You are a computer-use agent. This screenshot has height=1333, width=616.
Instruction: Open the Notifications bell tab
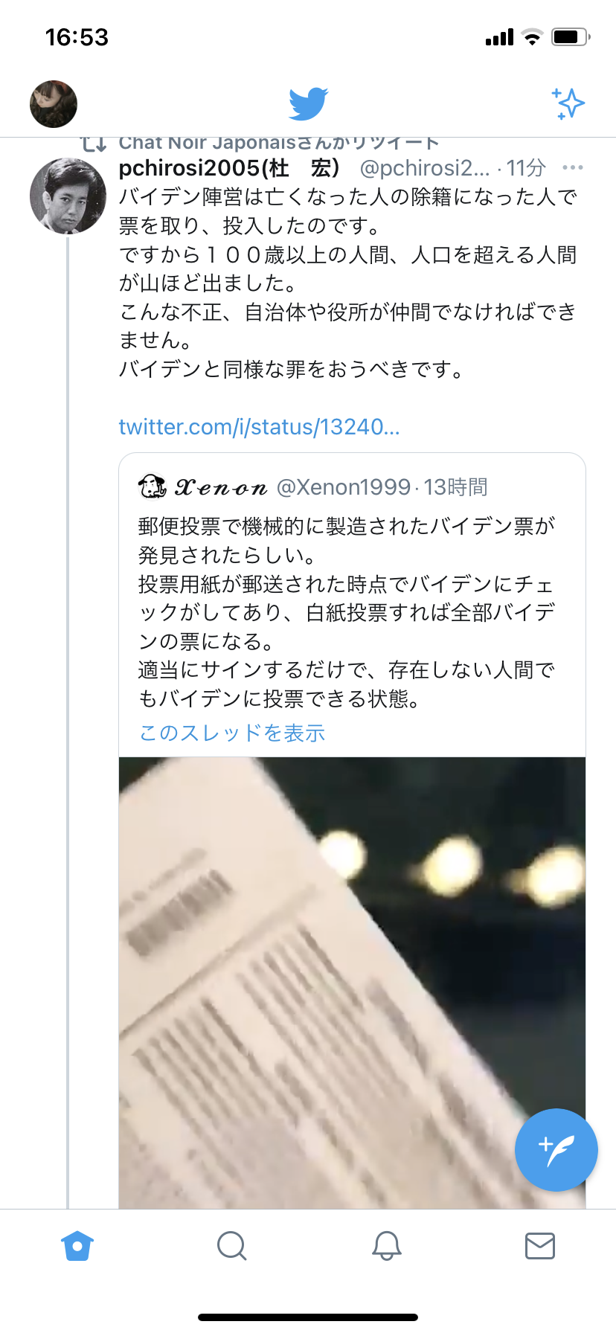(x=386, y=1245)
